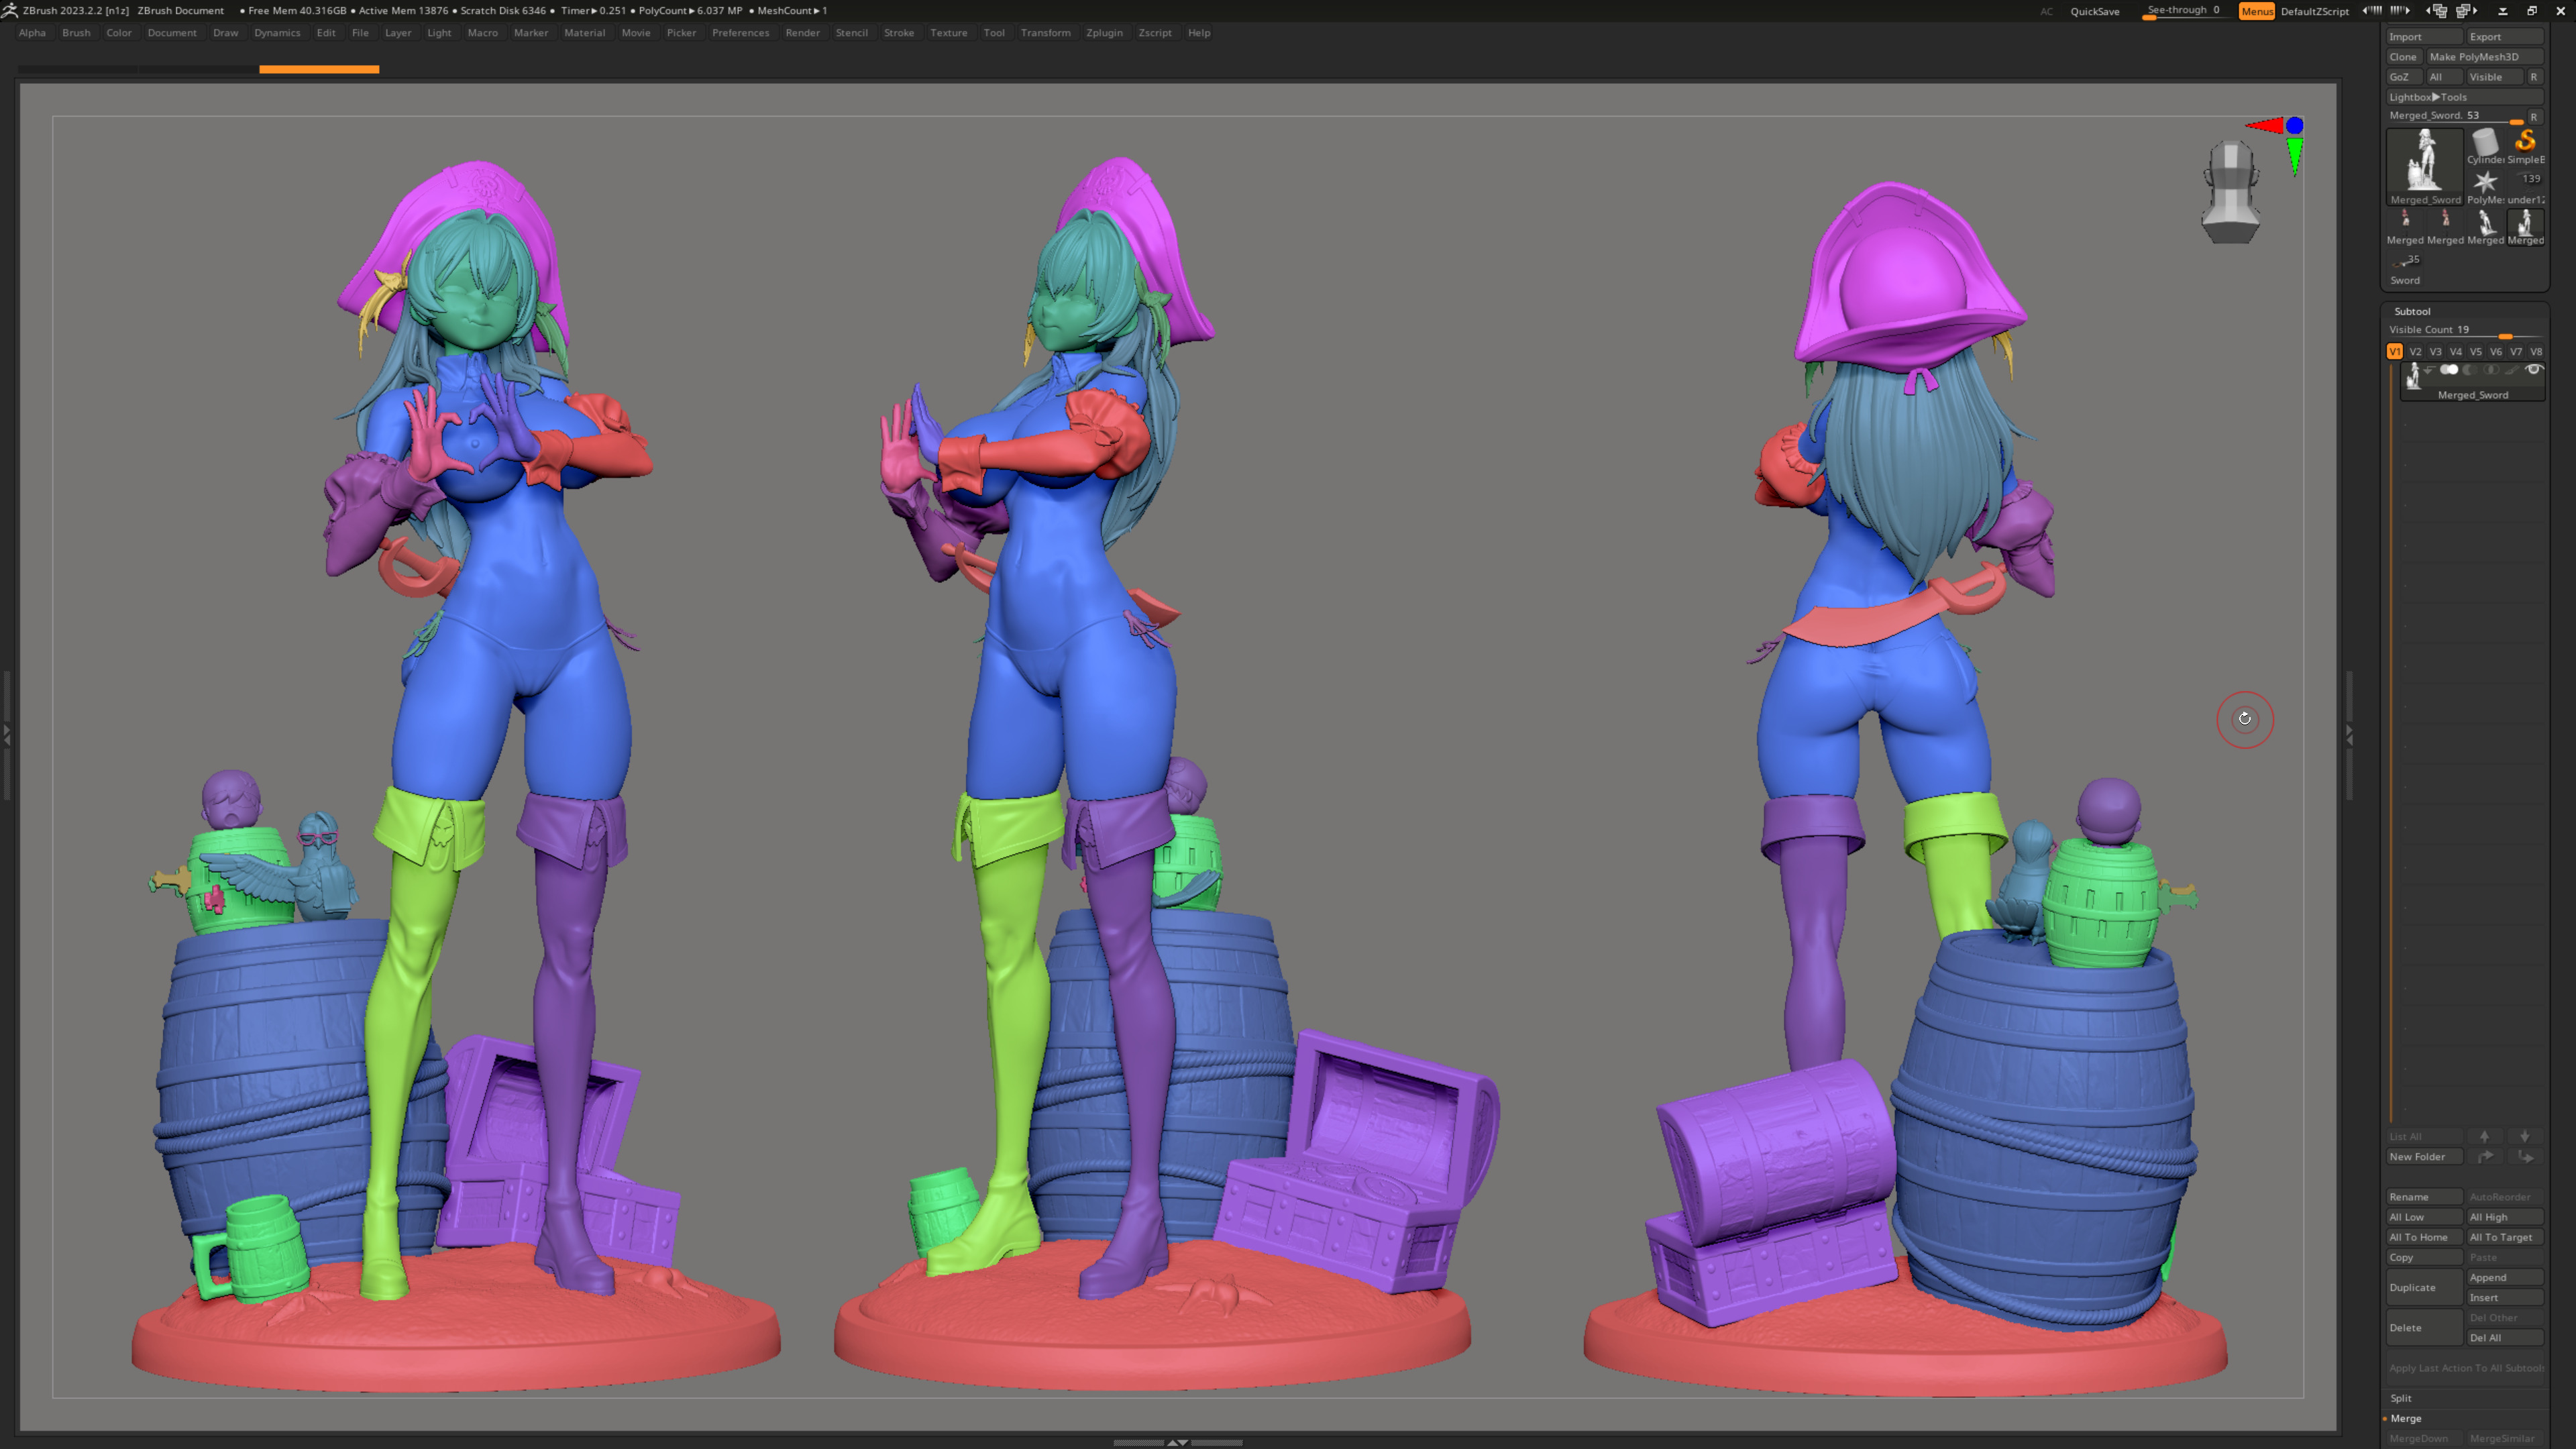The height and width of the screenshot is (1449, 2576).
Task: Select the Merged_Sword subtool row
Action: coord(2473,382)
